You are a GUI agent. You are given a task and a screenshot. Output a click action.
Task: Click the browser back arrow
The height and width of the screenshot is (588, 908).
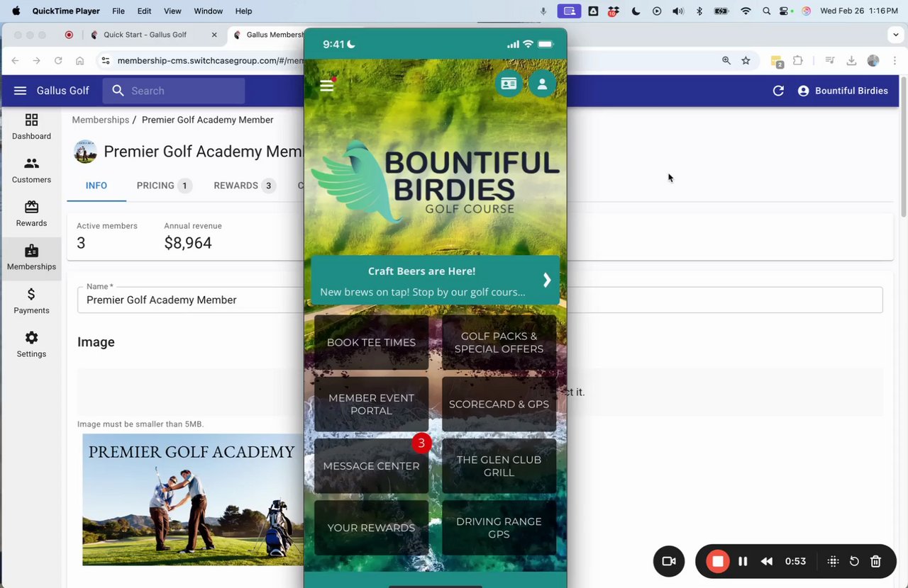[16, 61]
